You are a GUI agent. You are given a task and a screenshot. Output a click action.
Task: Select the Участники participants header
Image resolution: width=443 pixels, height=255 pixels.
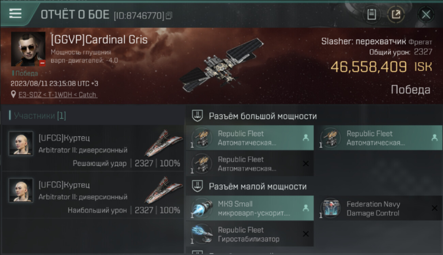(x=40, y=116)
